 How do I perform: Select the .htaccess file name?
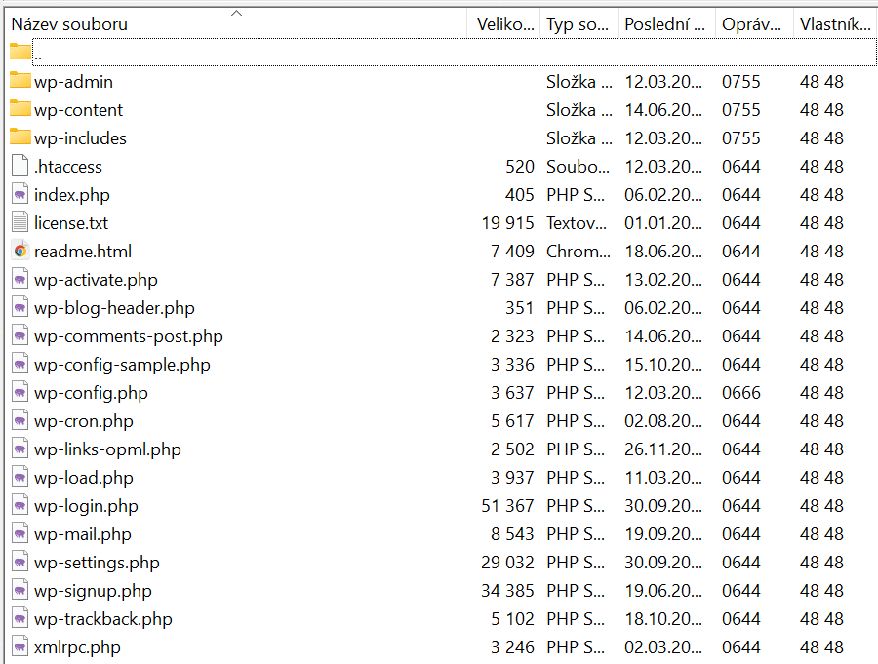click(x=67, y=167)
